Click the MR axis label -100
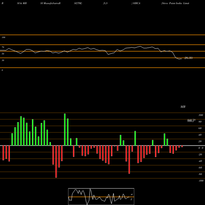Viewport: 205px width, 205px height. point(201,181)
